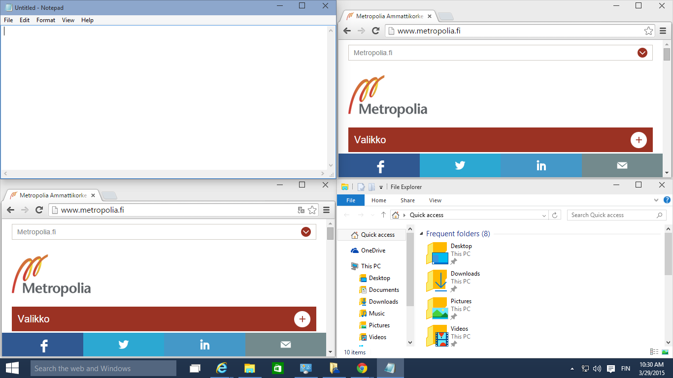Switch to Home tab in File Explorer
Screen dimensions: 673x378
pos(379,200)
